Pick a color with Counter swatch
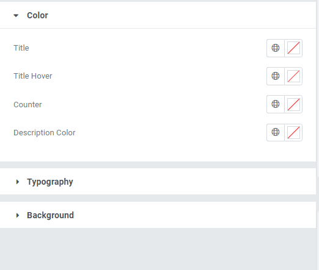The image size is (319, 270). (293, 104)
